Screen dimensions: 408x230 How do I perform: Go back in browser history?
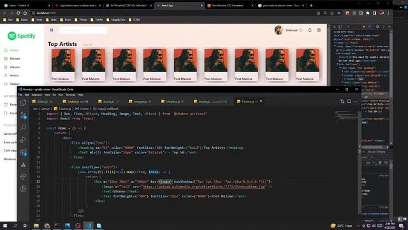[x=4, y=13]
